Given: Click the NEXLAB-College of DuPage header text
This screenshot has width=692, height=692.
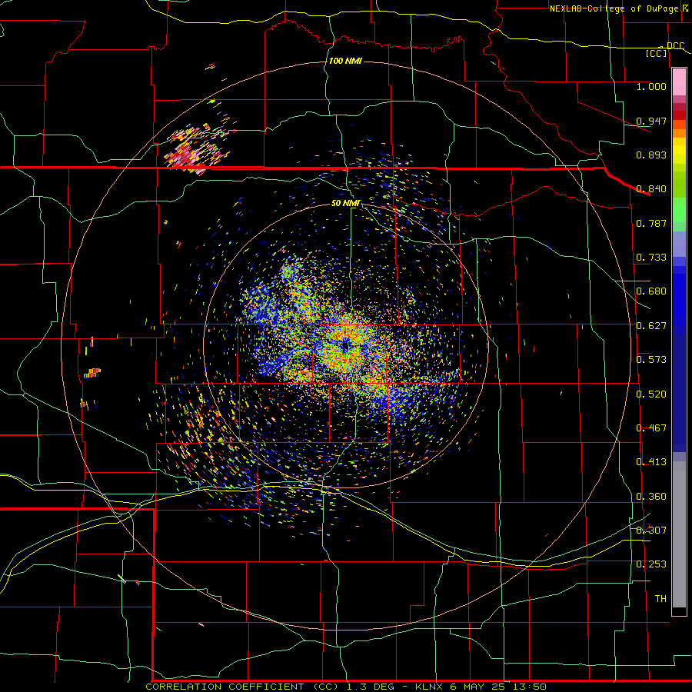Looking at the screenshot, I should point(615,8).
